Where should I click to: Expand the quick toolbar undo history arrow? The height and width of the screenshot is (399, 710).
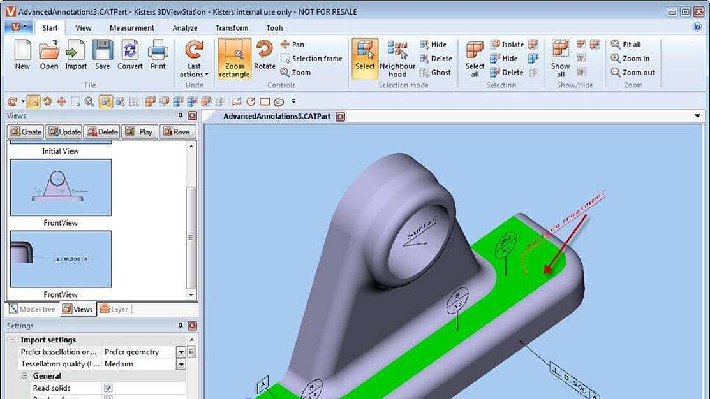(x=22, y=102)
